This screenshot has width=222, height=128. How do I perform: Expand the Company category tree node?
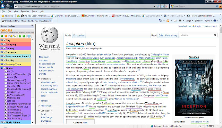[x=1, y=44]
